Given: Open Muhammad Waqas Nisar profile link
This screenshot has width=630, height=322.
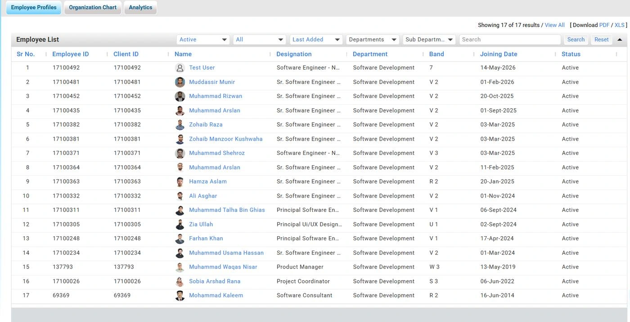Looking at the screenshot, I should point(223,267).
